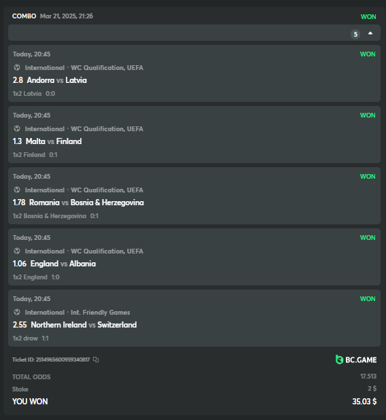Click the BC.GAME logo
Viewport: 386px width, 420px height.
click(x=356, y=360)
